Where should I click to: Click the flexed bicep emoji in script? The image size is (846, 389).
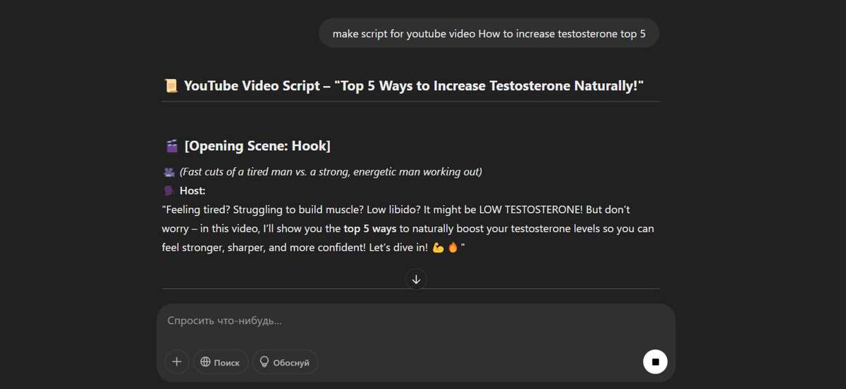pos(438,248)
